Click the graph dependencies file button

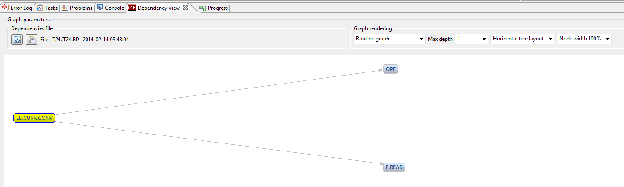pos(17,40)
